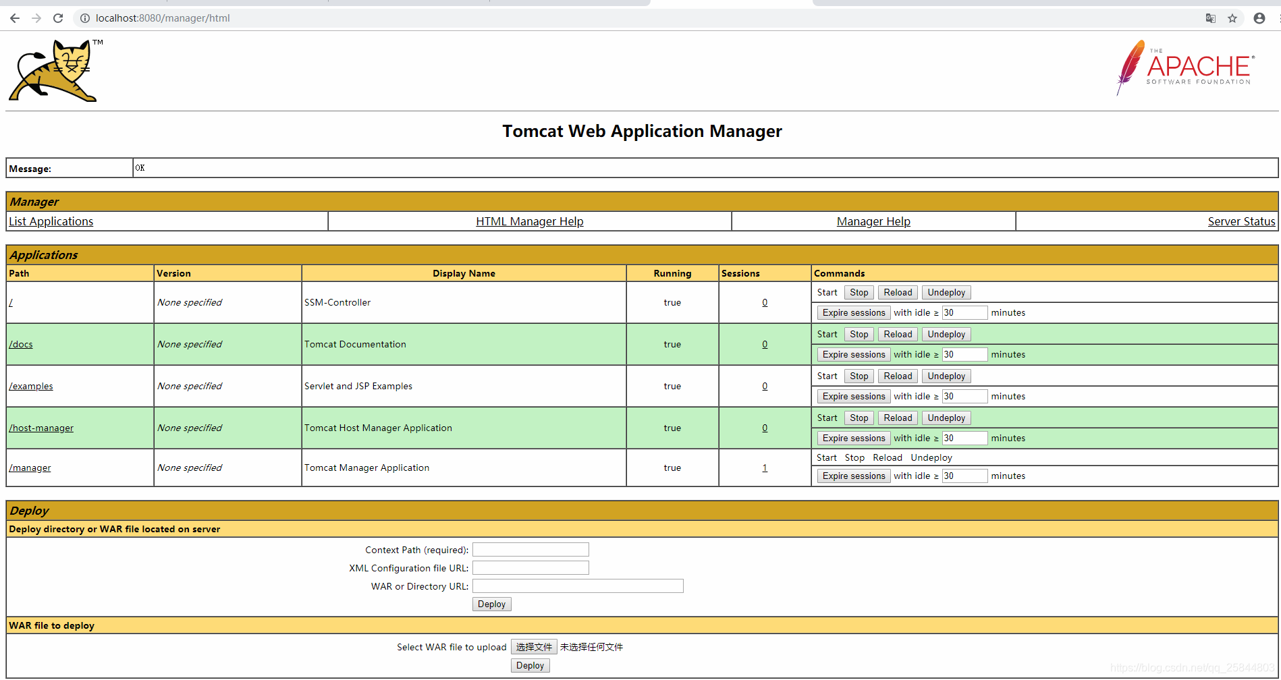Expire sessions for /manager
The height and width of the screenshot is (680, 1281).
(x=854, y=476)
